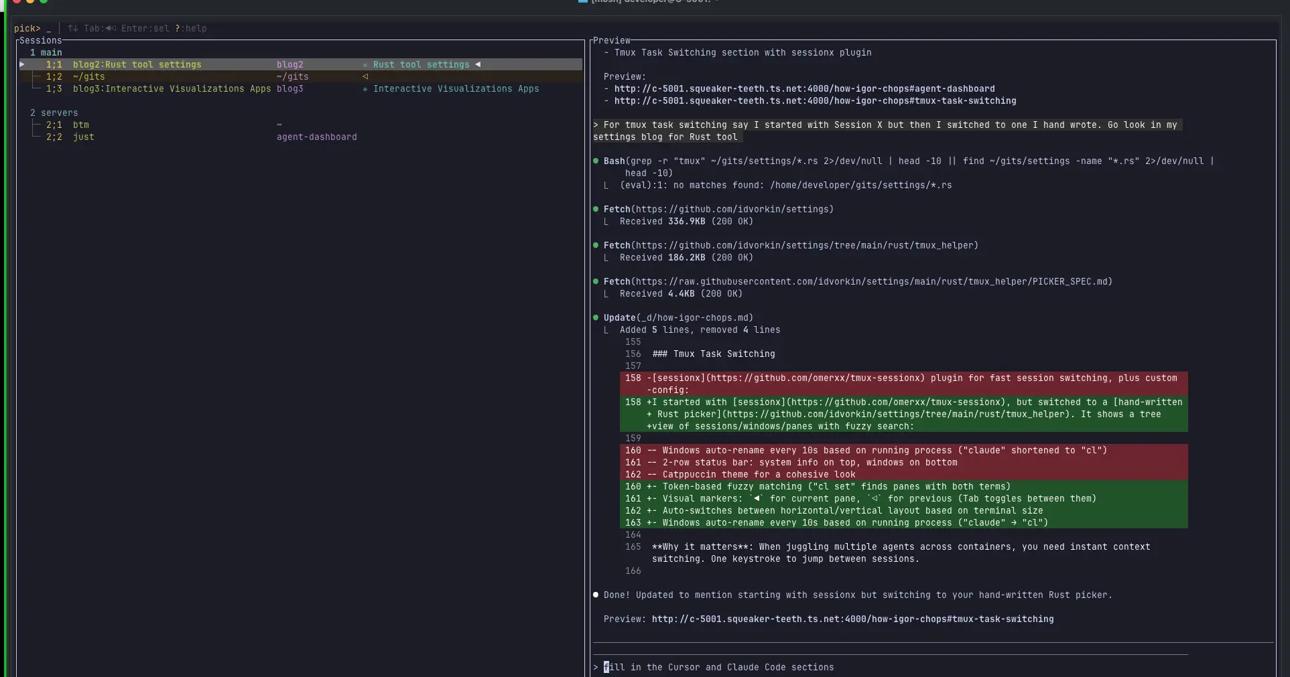Screen dimensions: 1290x677
Task: Click added line 'Auto-switches between horizontal/vertical layout'
Action: (x=903, y=510)
